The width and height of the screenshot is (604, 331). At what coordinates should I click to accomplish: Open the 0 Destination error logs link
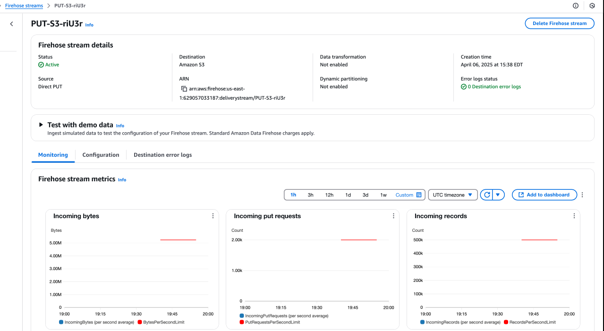click(x=494, y=86)
